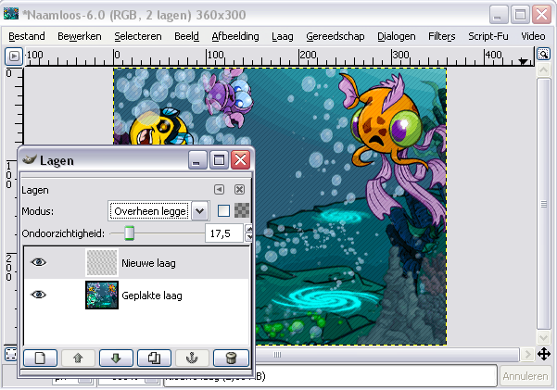Image resolution: width=557 pixels, height=390 pixels.
Task: Click the zoom magnifier in ruler corner
Action: click(543, 55)
